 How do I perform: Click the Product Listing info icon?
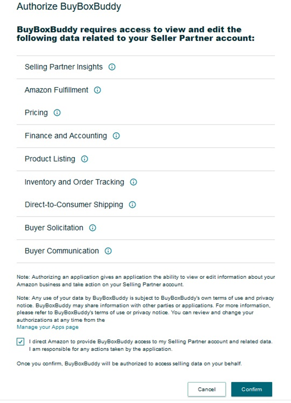[x=84, y=159]
